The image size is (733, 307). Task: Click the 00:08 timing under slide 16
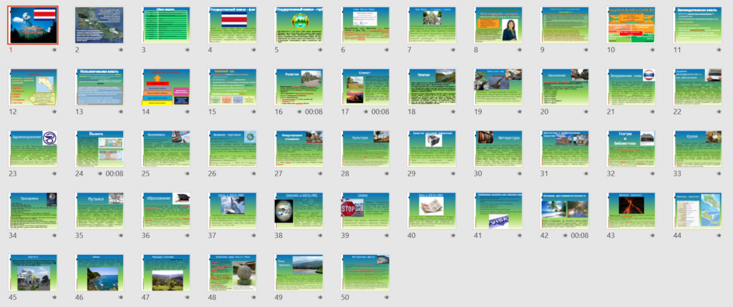pos(312,112)
